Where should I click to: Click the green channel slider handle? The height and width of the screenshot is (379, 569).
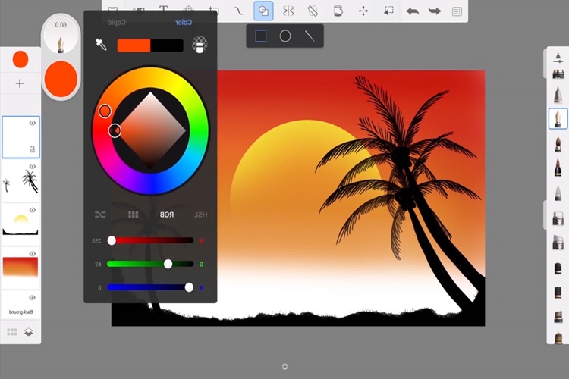(168, 264)
